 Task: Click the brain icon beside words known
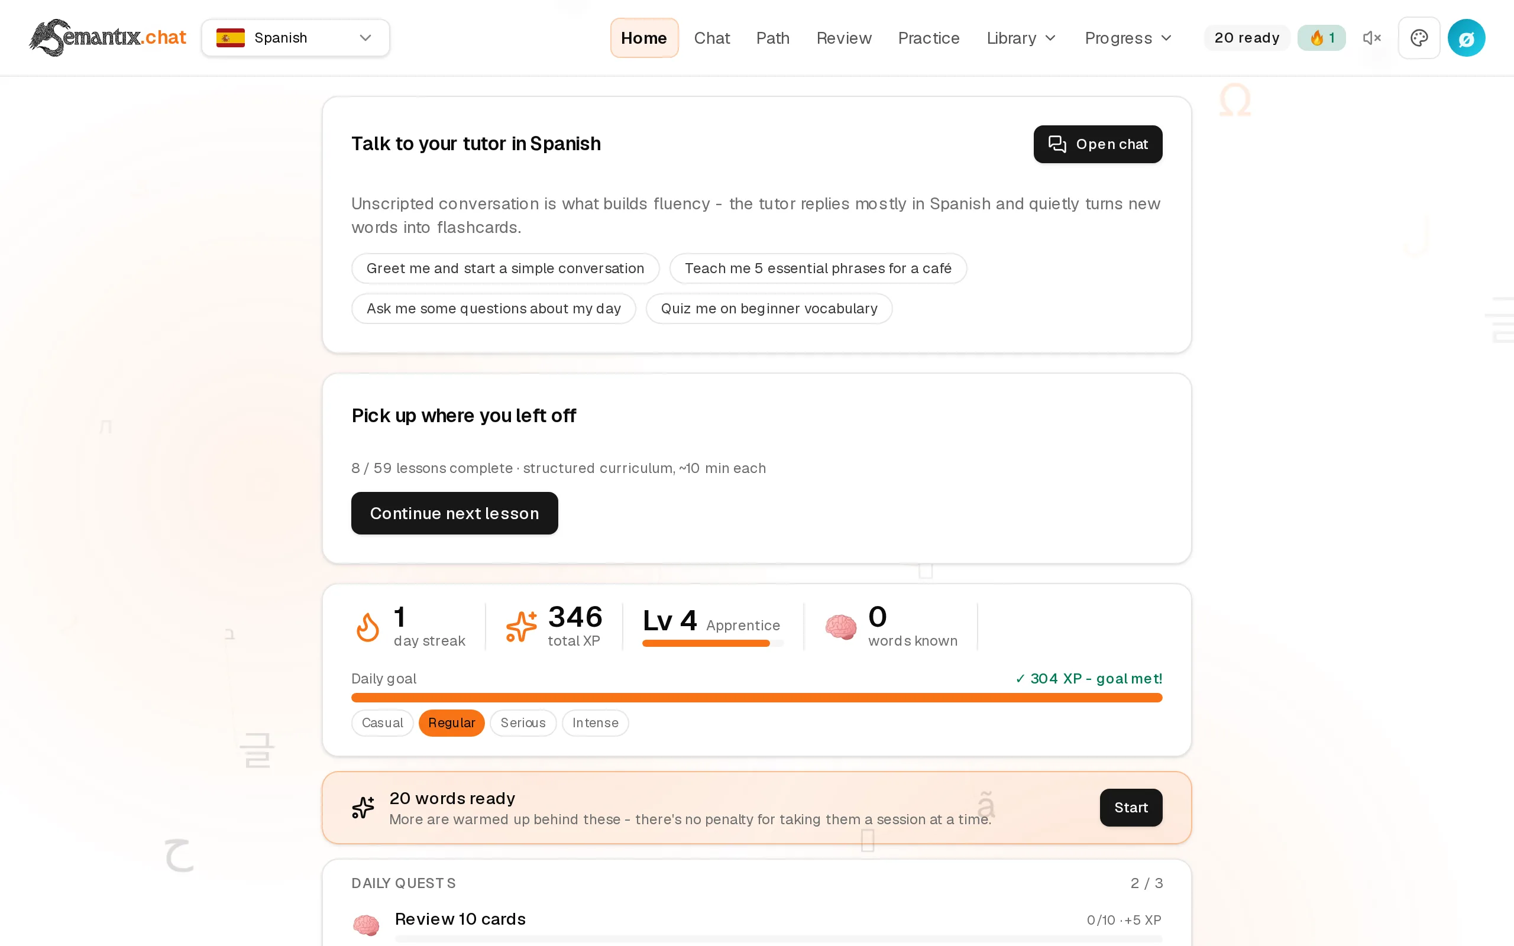click(x=840, y=627)
